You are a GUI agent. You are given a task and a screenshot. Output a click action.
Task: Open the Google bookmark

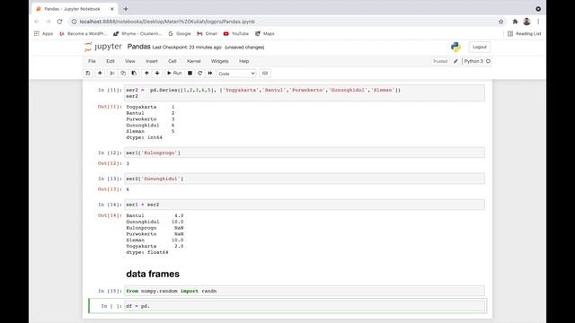(180, 34)
